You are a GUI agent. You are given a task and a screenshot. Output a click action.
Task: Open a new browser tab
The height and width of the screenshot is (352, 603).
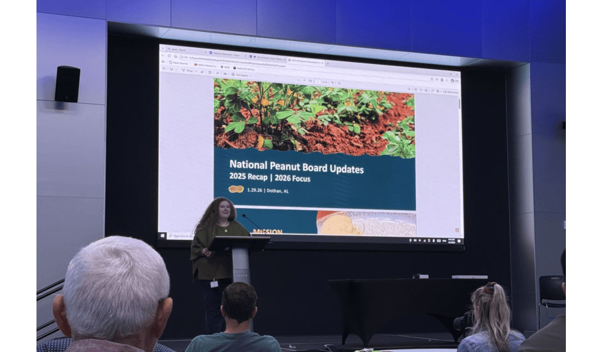[x=328, y=63]
